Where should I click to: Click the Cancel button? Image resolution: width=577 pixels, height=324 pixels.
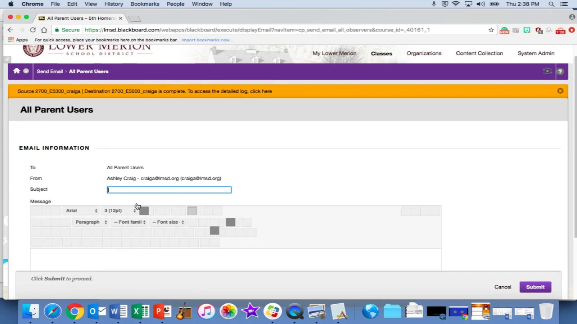pyautogui.click(x=503, y=287)
